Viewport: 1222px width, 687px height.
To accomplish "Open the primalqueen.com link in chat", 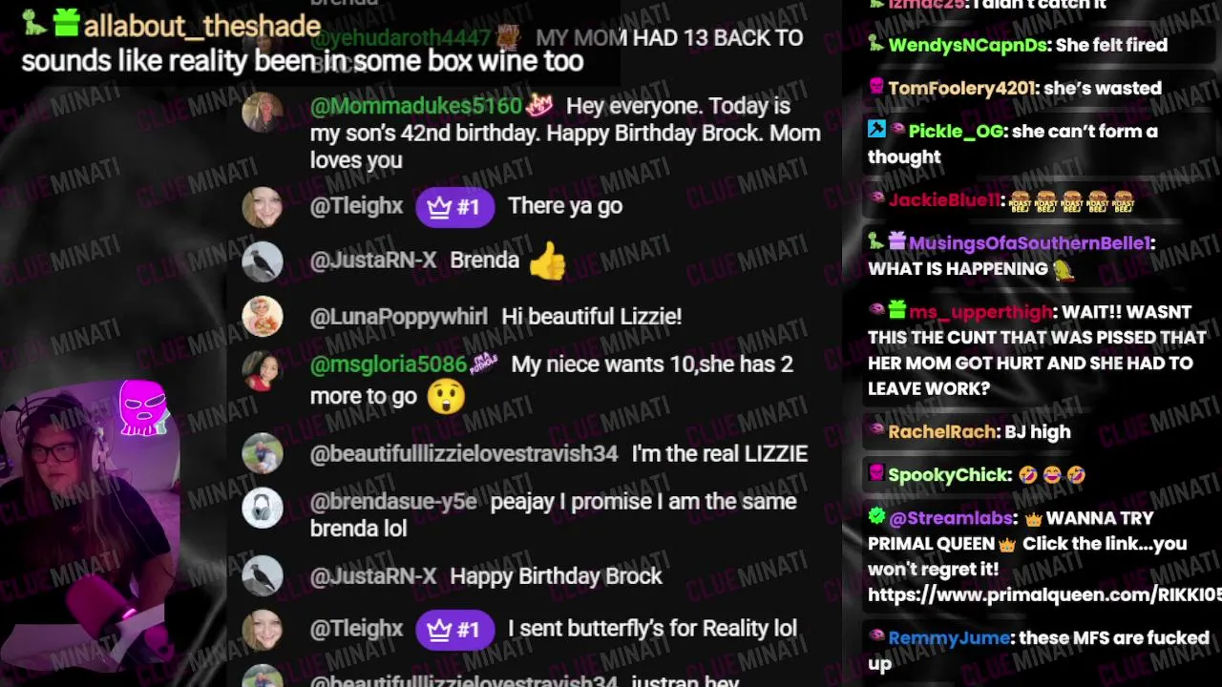I will [x=1043, y=594].
